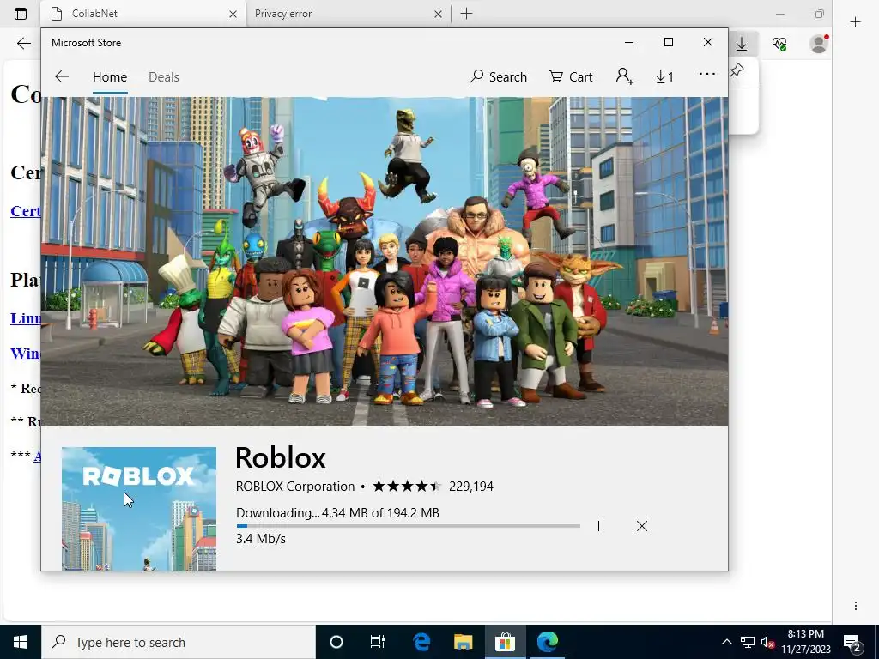
Task: Pin the Edge downloads flyout
Action: [x=737, y=70]
